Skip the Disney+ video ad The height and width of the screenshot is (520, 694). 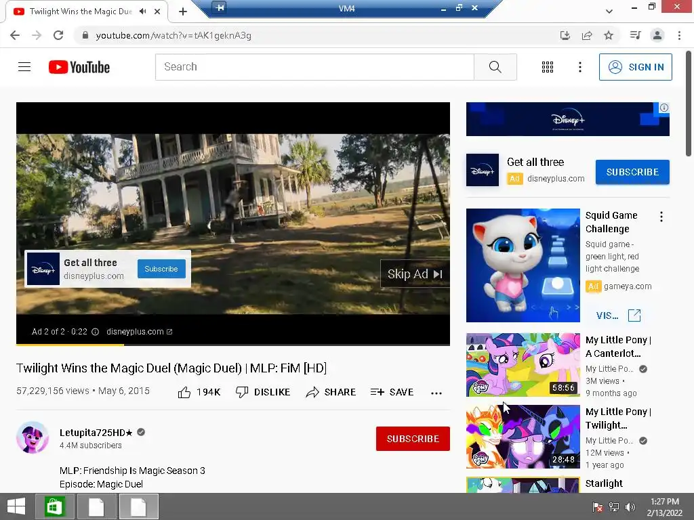pos(415,274)
